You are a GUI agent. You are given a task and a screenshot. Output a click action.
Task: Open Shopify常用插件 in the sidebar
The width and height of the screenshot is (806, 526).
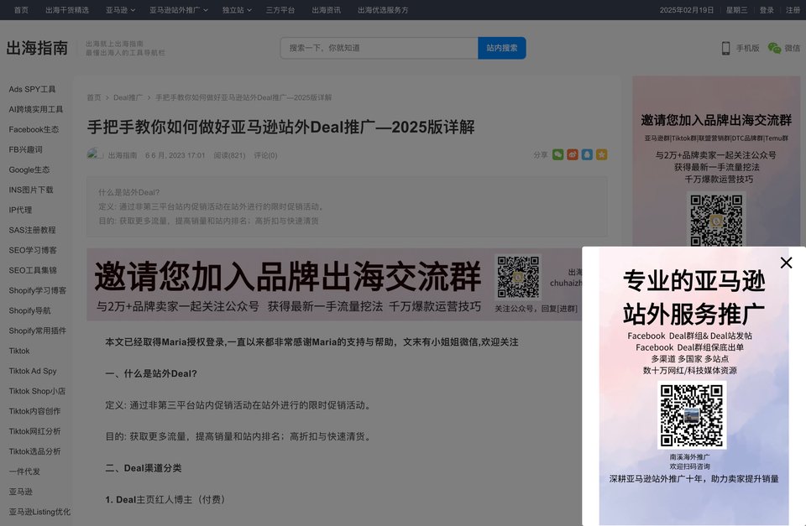[x=38, y=331]
